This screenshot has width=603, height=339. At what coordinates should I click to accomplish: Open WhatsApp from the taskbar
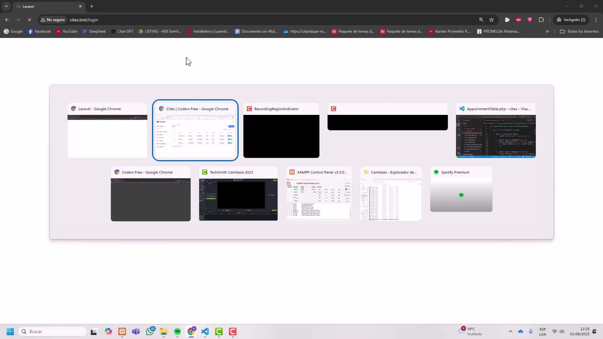(150, 331)
